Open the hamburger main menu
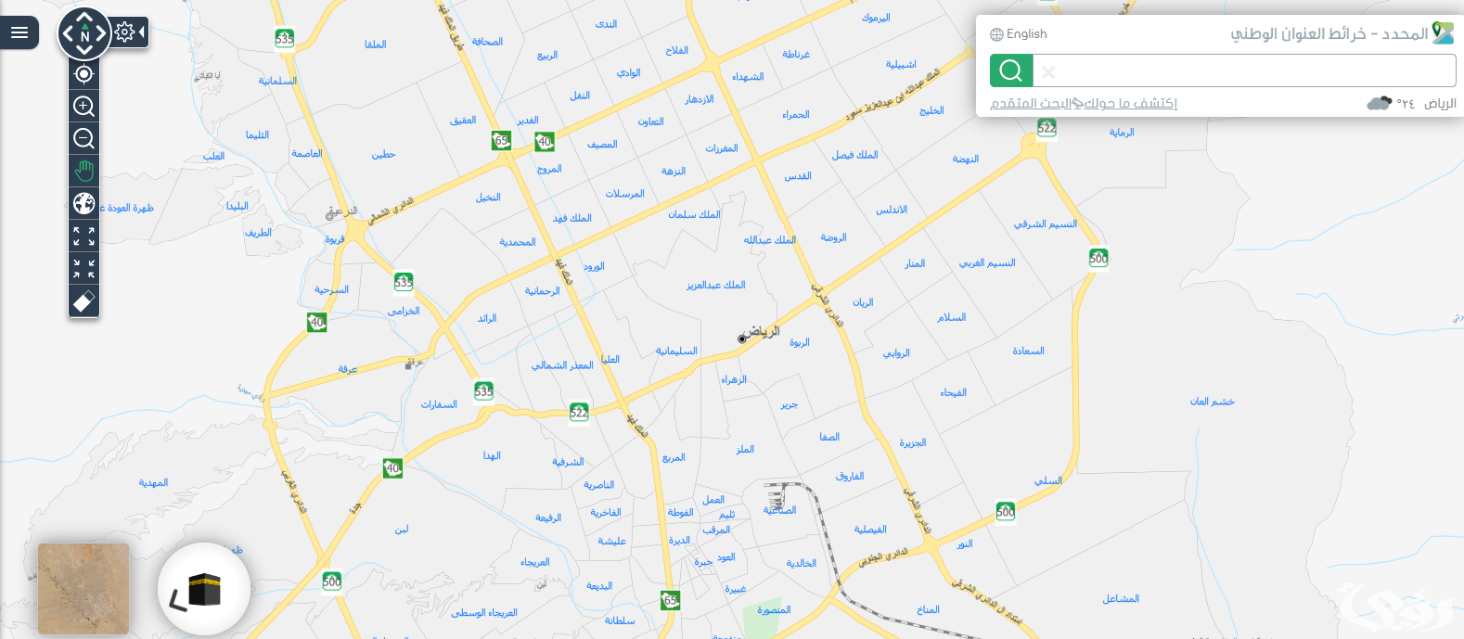This screenshot has width=1464, height=639. (19, 33)
